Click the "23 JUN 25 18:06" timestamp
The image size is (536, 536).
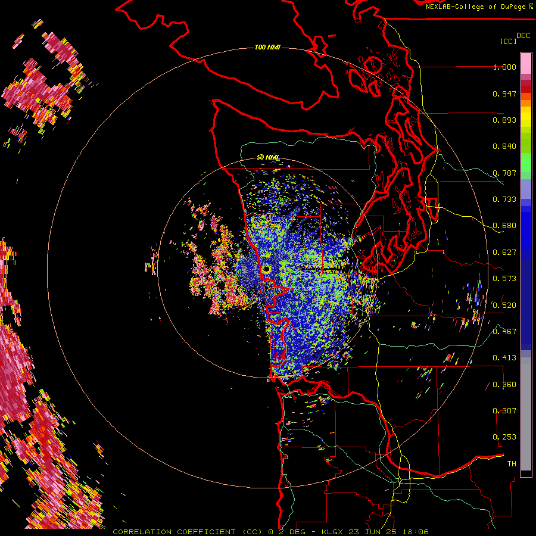pos(389,532)
